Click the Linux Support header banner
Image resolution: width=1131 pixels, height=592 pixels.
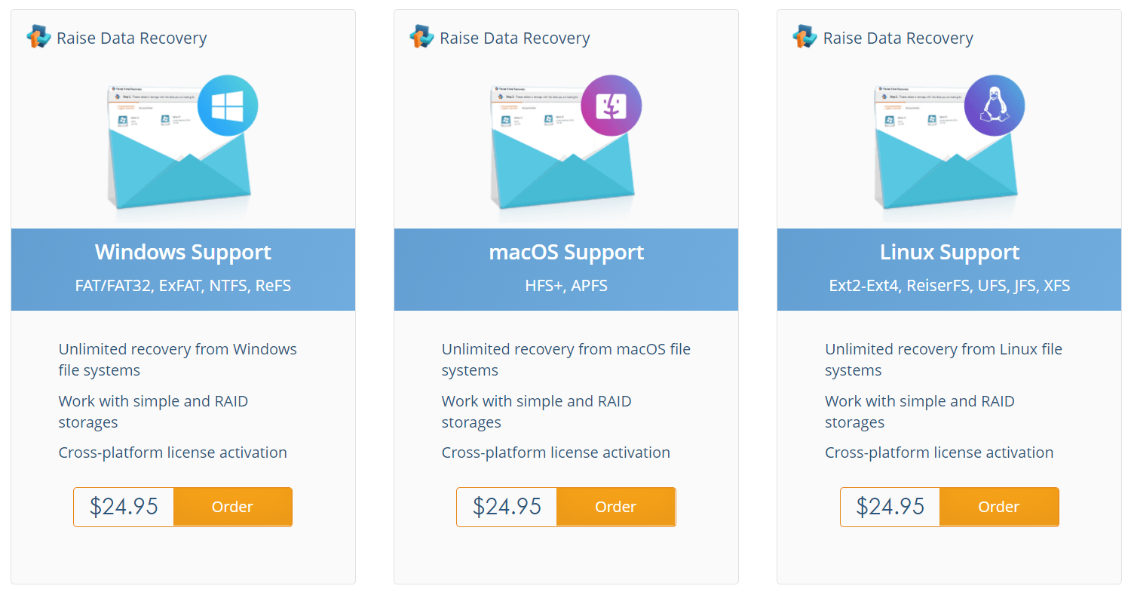949,253
